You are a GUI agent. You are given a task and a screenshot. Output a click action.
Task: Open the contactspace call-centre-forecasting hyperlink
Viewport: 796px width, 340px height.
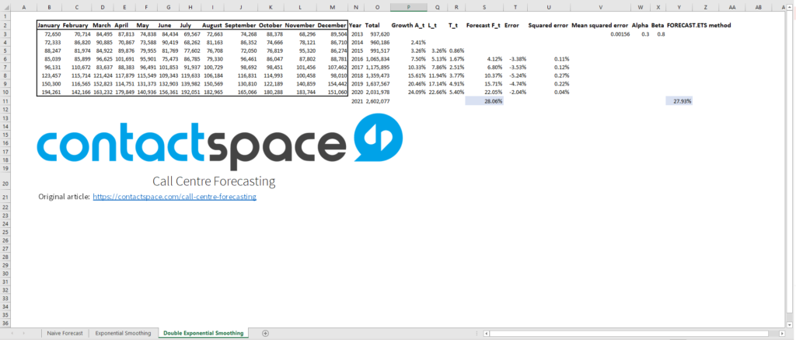click(x=175, y=197)
